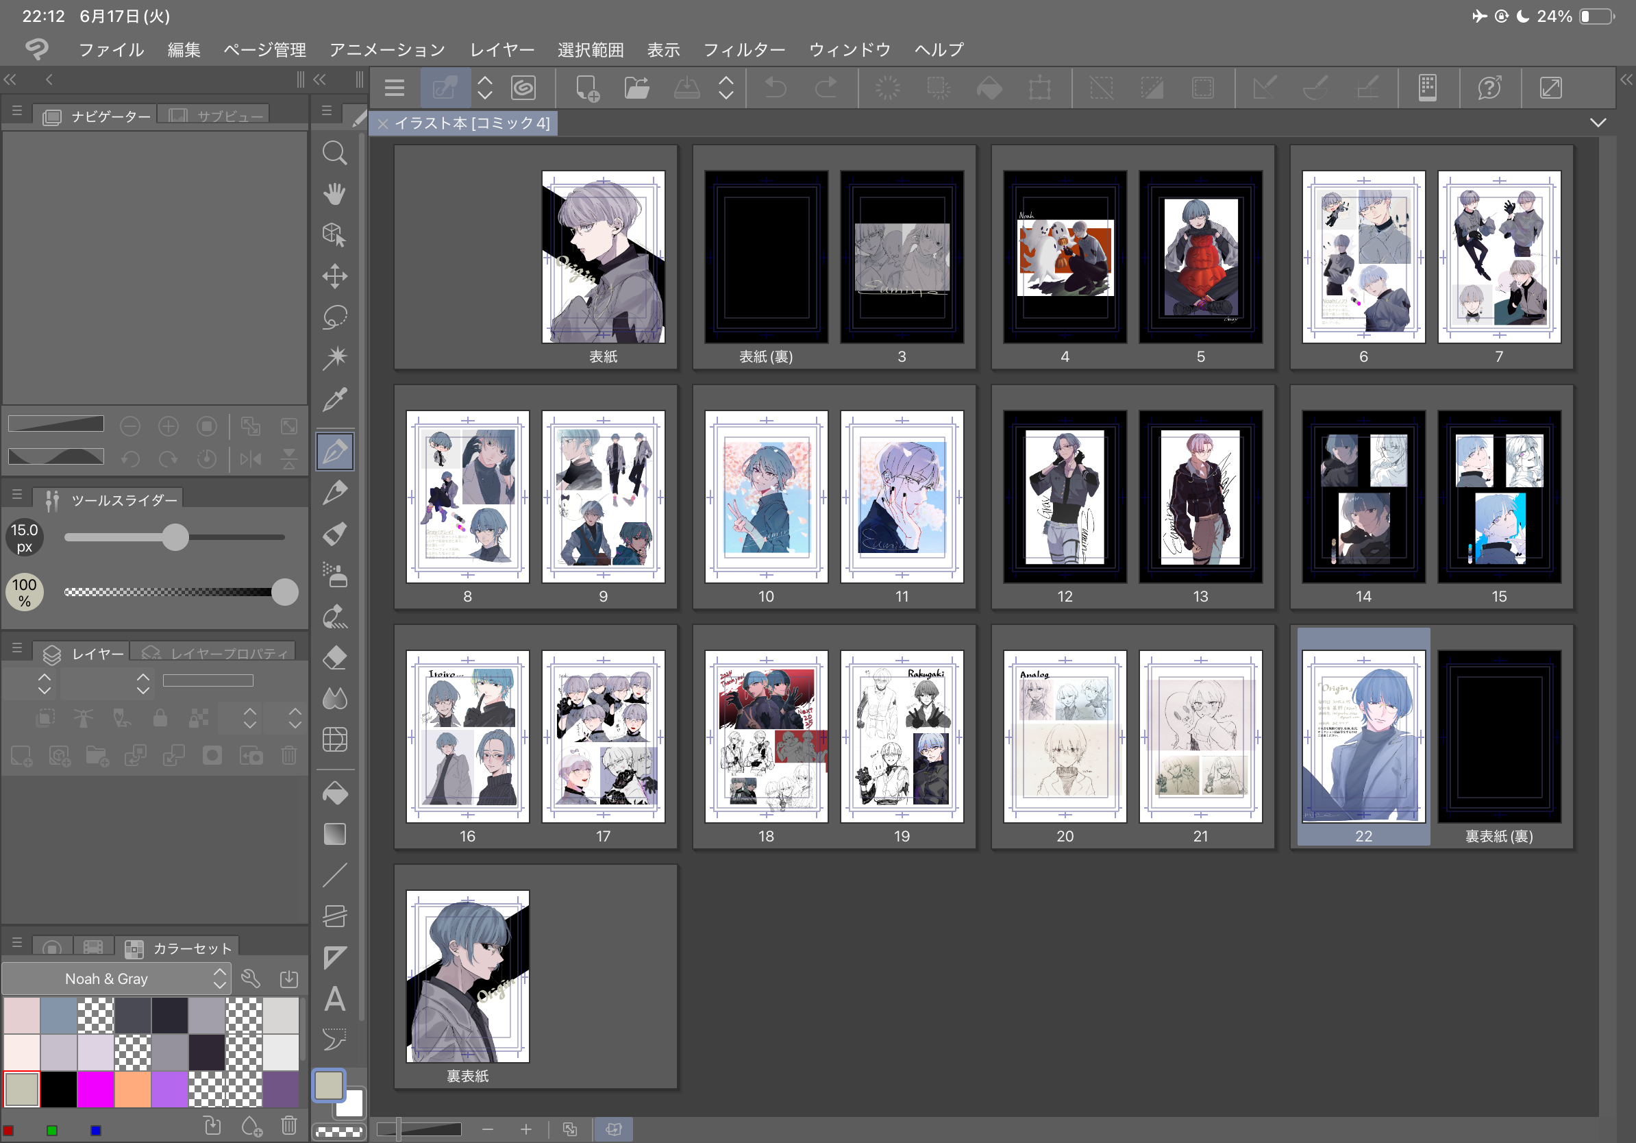Close the イラスト本 canvas tab

[x=383, y=123]
